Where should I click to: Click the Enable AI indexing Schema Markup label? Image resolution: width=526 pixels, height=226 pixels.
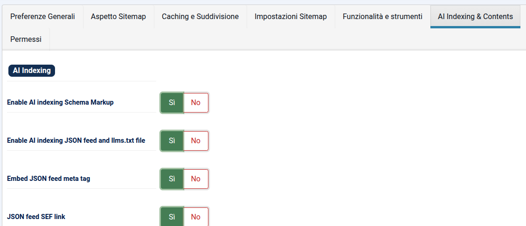point(60,102)
